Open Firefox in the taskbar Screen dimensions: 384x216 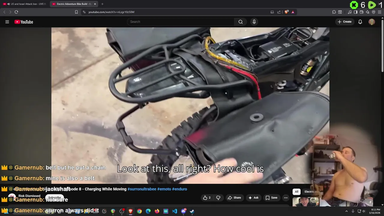coord(157,211)
